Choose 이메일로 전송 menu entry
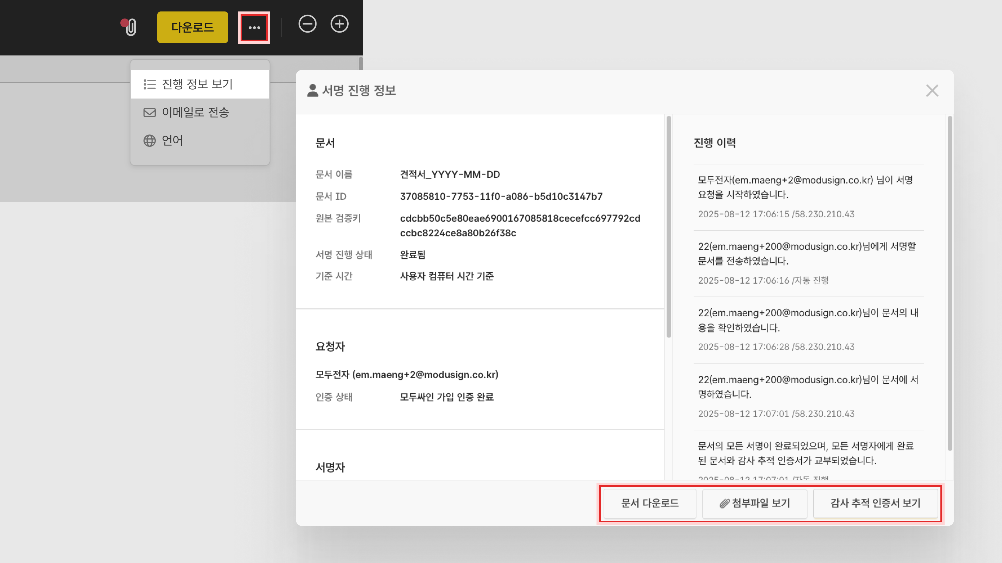Viewport: 1002px width, 563px height. pos(195,112)
